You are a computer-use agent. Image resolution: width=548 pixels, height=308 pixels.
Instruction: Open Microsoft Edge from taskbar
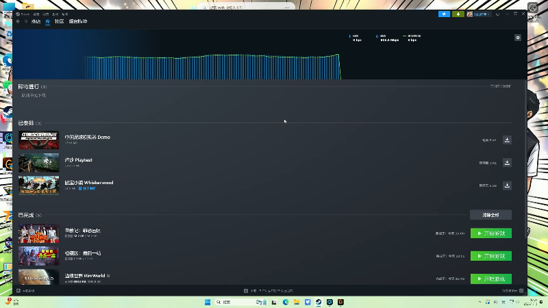pos(286,302)
